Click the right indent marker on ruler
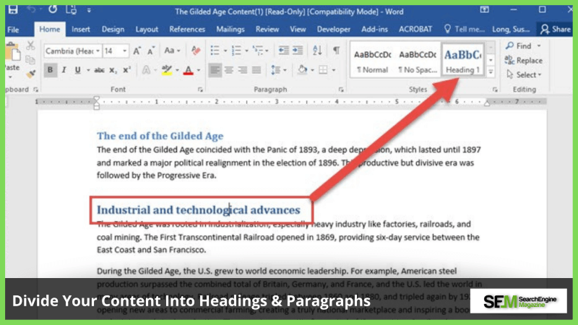 point(487,103)
